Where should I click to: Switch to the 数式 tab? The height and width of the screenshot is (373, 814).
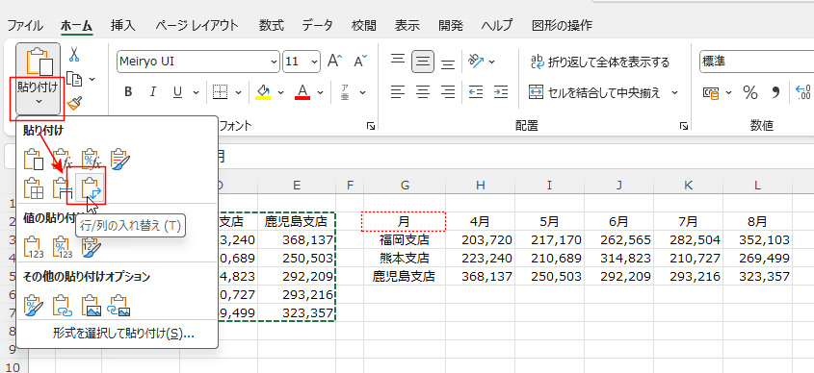272,25
